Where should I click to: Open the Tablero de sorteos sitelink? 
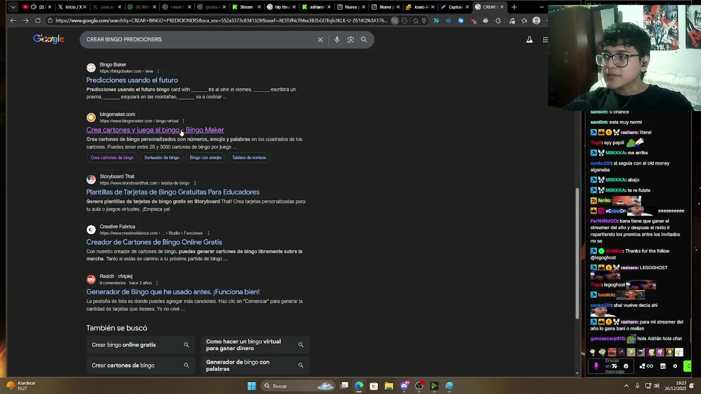point(249,158)
